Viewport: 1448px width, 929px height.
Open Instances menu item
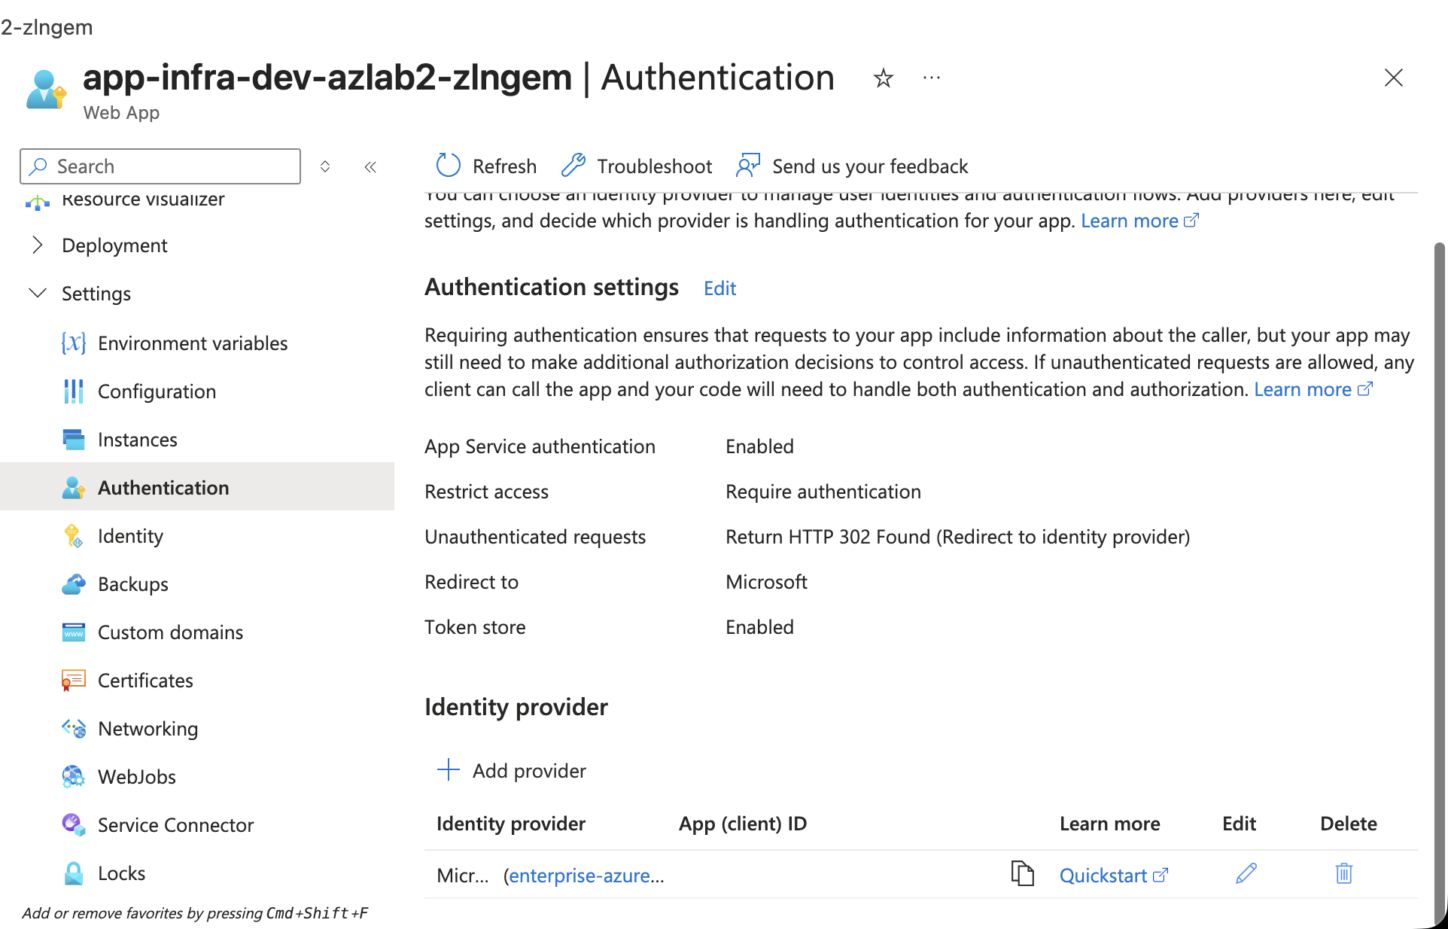pyautogui.click(x=138, y=440)
